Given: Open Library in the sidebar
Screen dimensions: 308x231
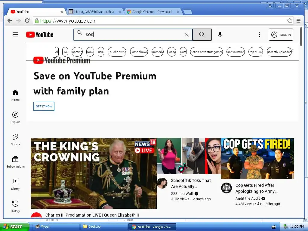Looking at the screenshot, I should click(15, 184).
